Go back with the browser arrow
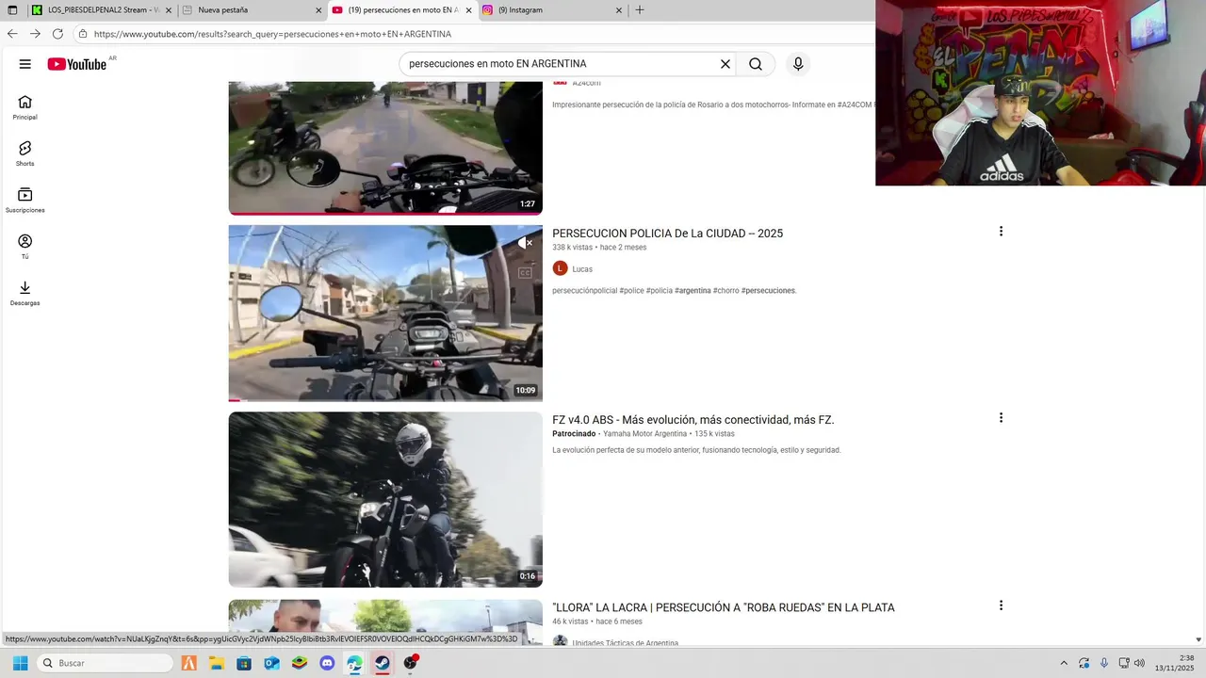Viewport: 1206px width, 678px height. coord(12,33)
